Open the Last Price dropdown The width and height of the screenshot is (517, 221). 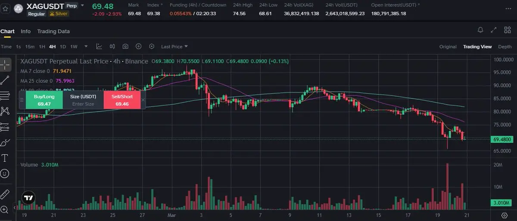pos(174,46)
